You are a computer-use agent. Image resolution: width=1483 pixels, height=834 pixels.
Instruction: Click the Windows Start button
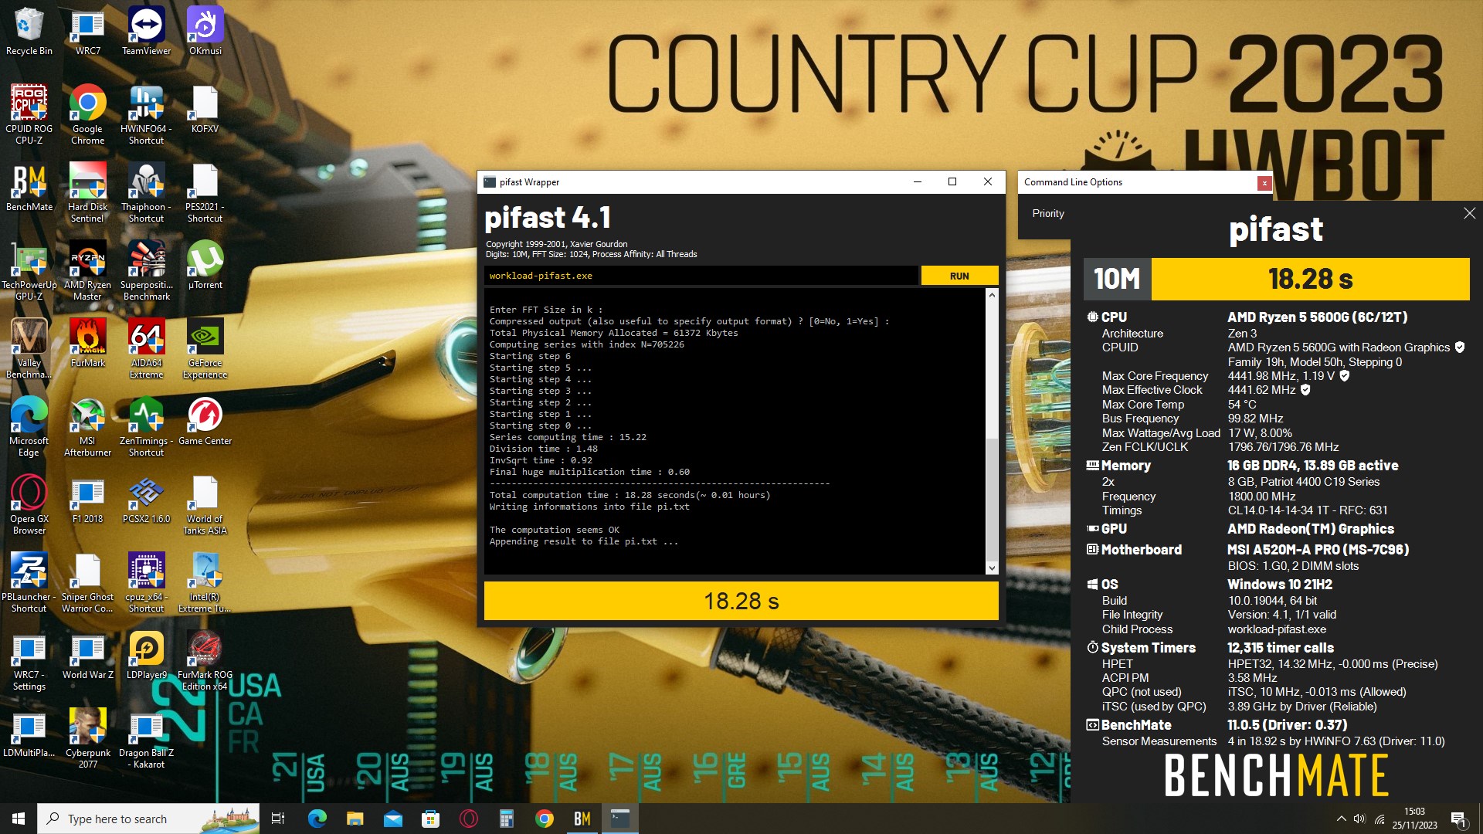[19, 819]
